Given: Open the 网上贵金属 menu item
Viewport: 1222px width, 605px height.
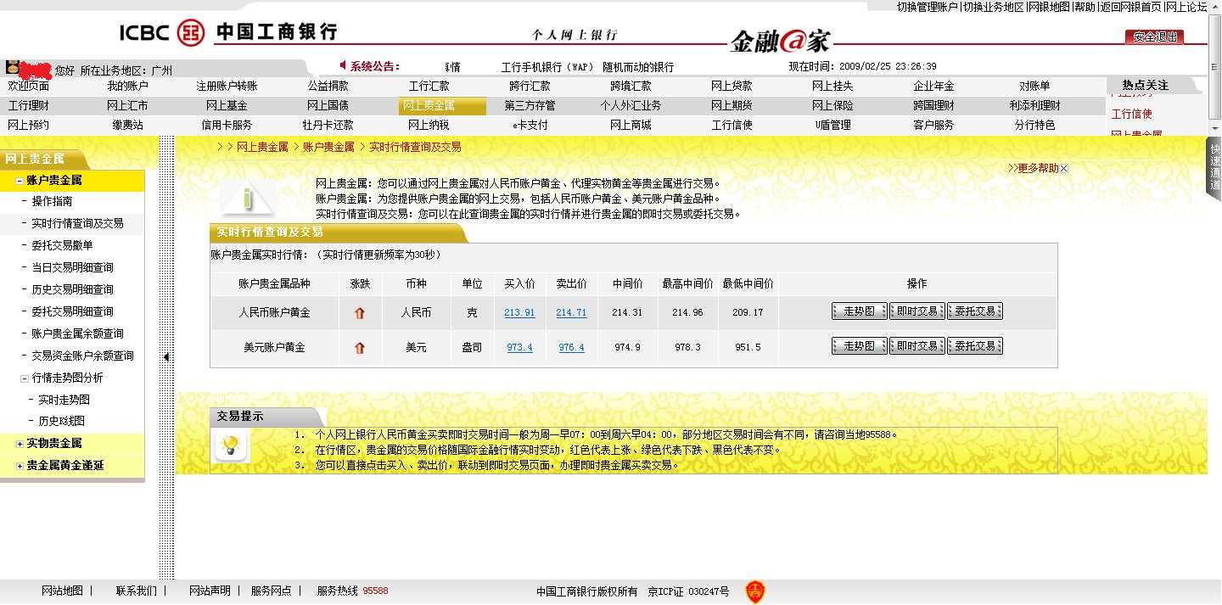Looking at the screenshot, I should [442, 106].
